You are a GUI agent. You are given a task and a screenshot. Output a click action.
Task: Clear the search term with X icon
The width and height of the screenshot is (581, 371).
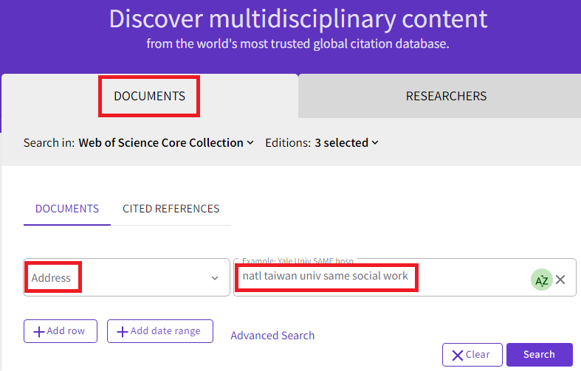pyautogui.click(x=560, y=280)
